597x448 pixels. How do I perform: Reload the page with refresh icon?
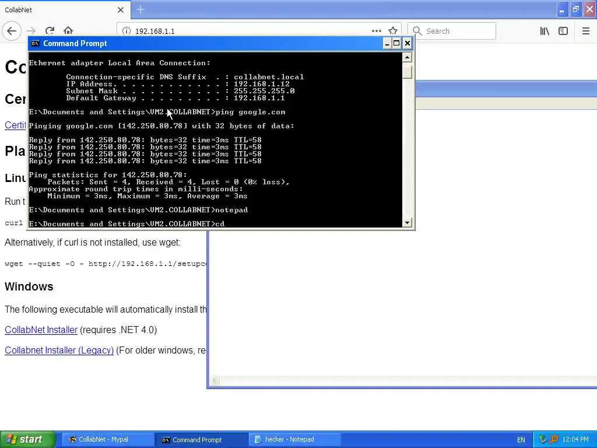50,31
